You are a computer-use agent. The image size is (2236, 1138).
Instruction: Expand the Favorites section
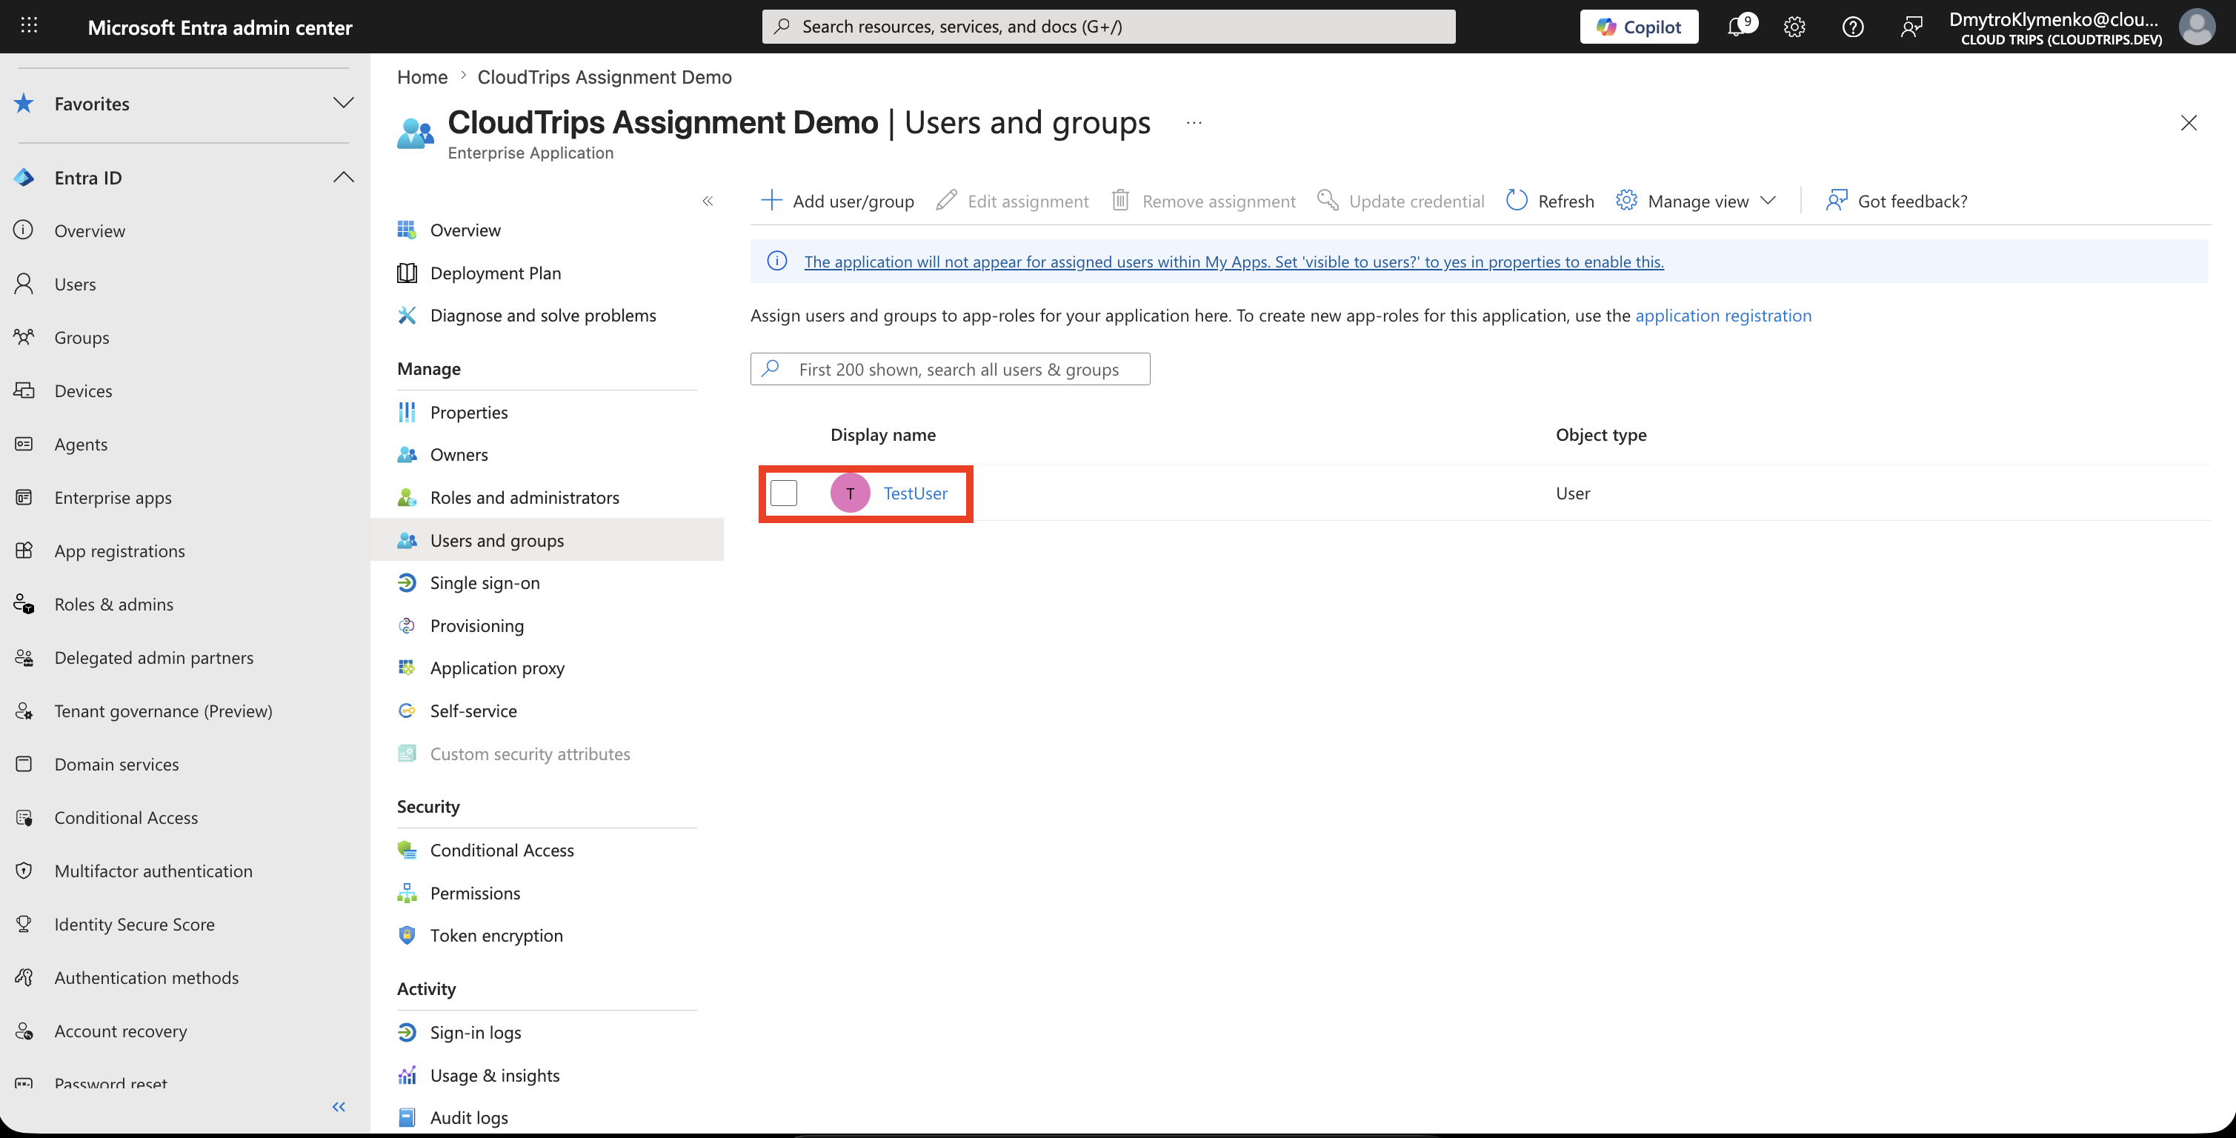pyautogui.click(x=343, y=103)
